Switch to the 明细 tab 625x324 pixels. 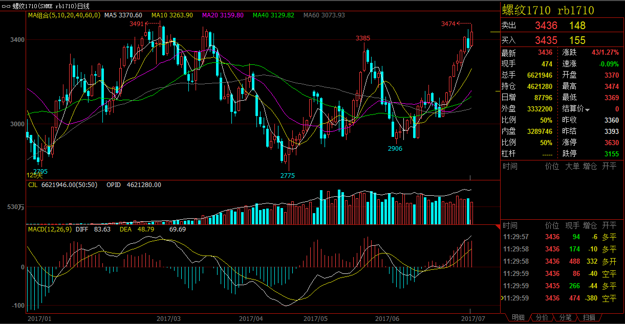click(x=518, y=317)
